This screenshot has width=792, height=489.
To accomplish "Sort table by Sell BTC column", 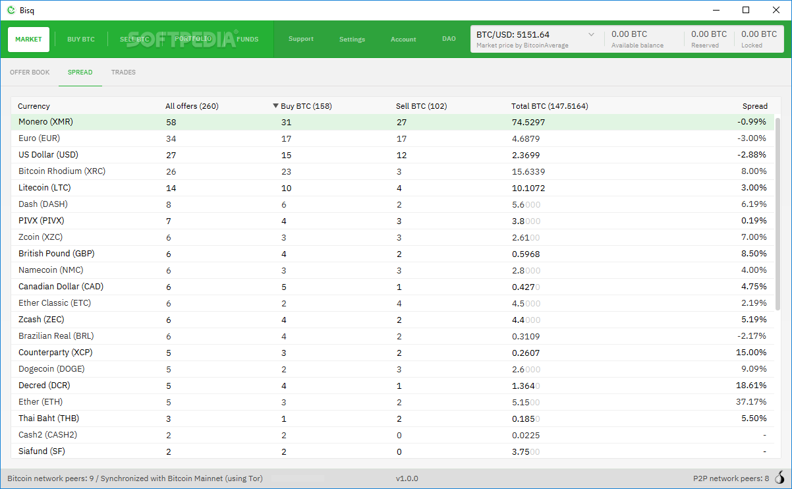I will (x=421, y=106).
